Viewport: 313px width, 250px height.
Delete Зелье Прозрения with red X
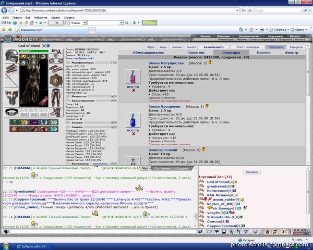pyautogui.click(x=134, y=133)
